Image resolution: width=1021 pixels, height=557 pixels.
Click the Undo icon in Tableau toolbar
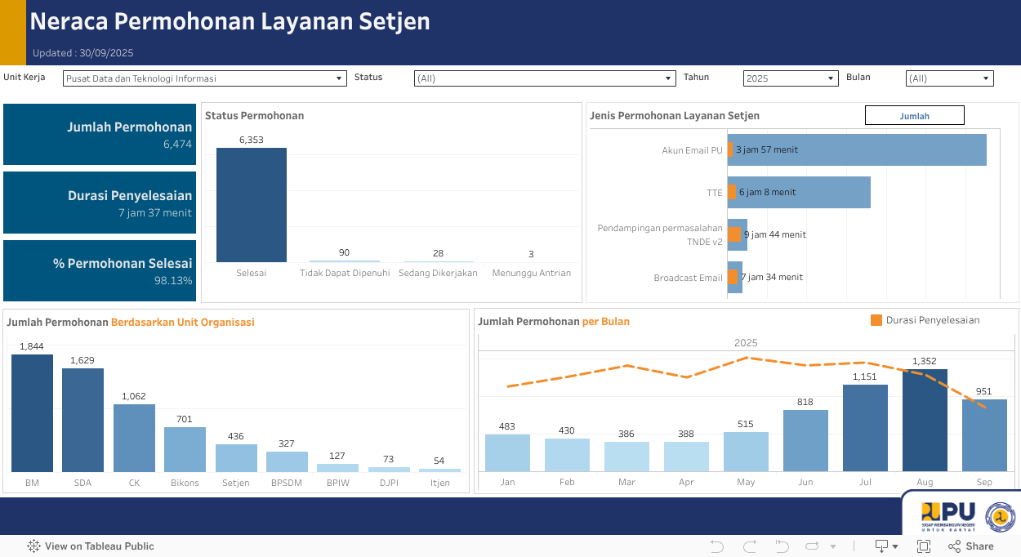[717, 546]
